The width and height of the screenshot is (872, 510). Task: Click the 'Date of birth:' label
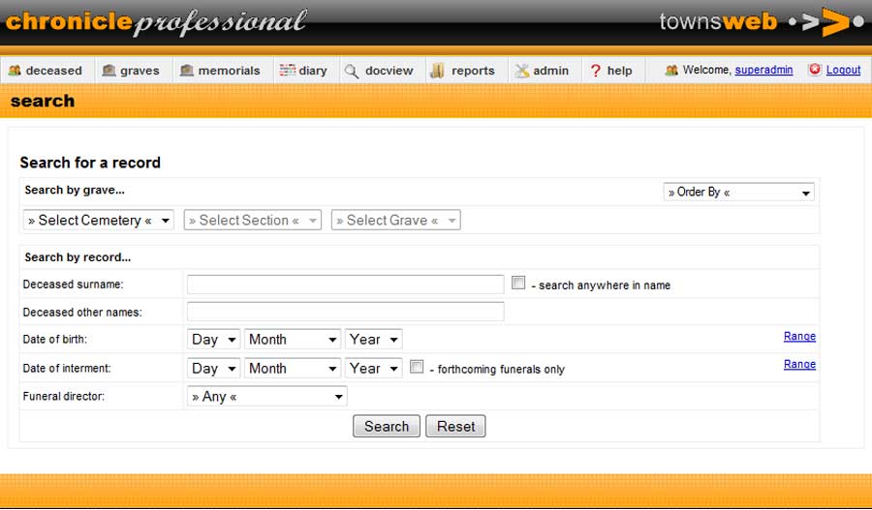55,340
